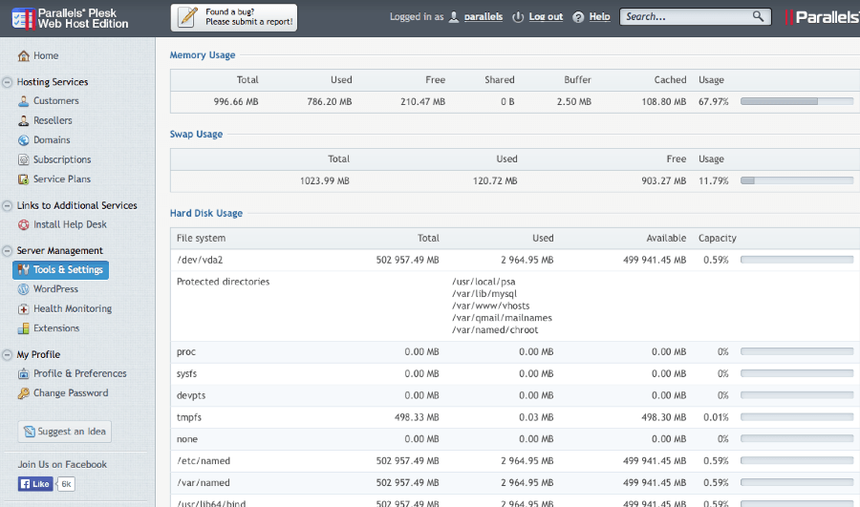The height and width of the screenshot is (507, 860).
Task: Click the Suggest an Idea speech icon
Action: click(x=29, y=432)
